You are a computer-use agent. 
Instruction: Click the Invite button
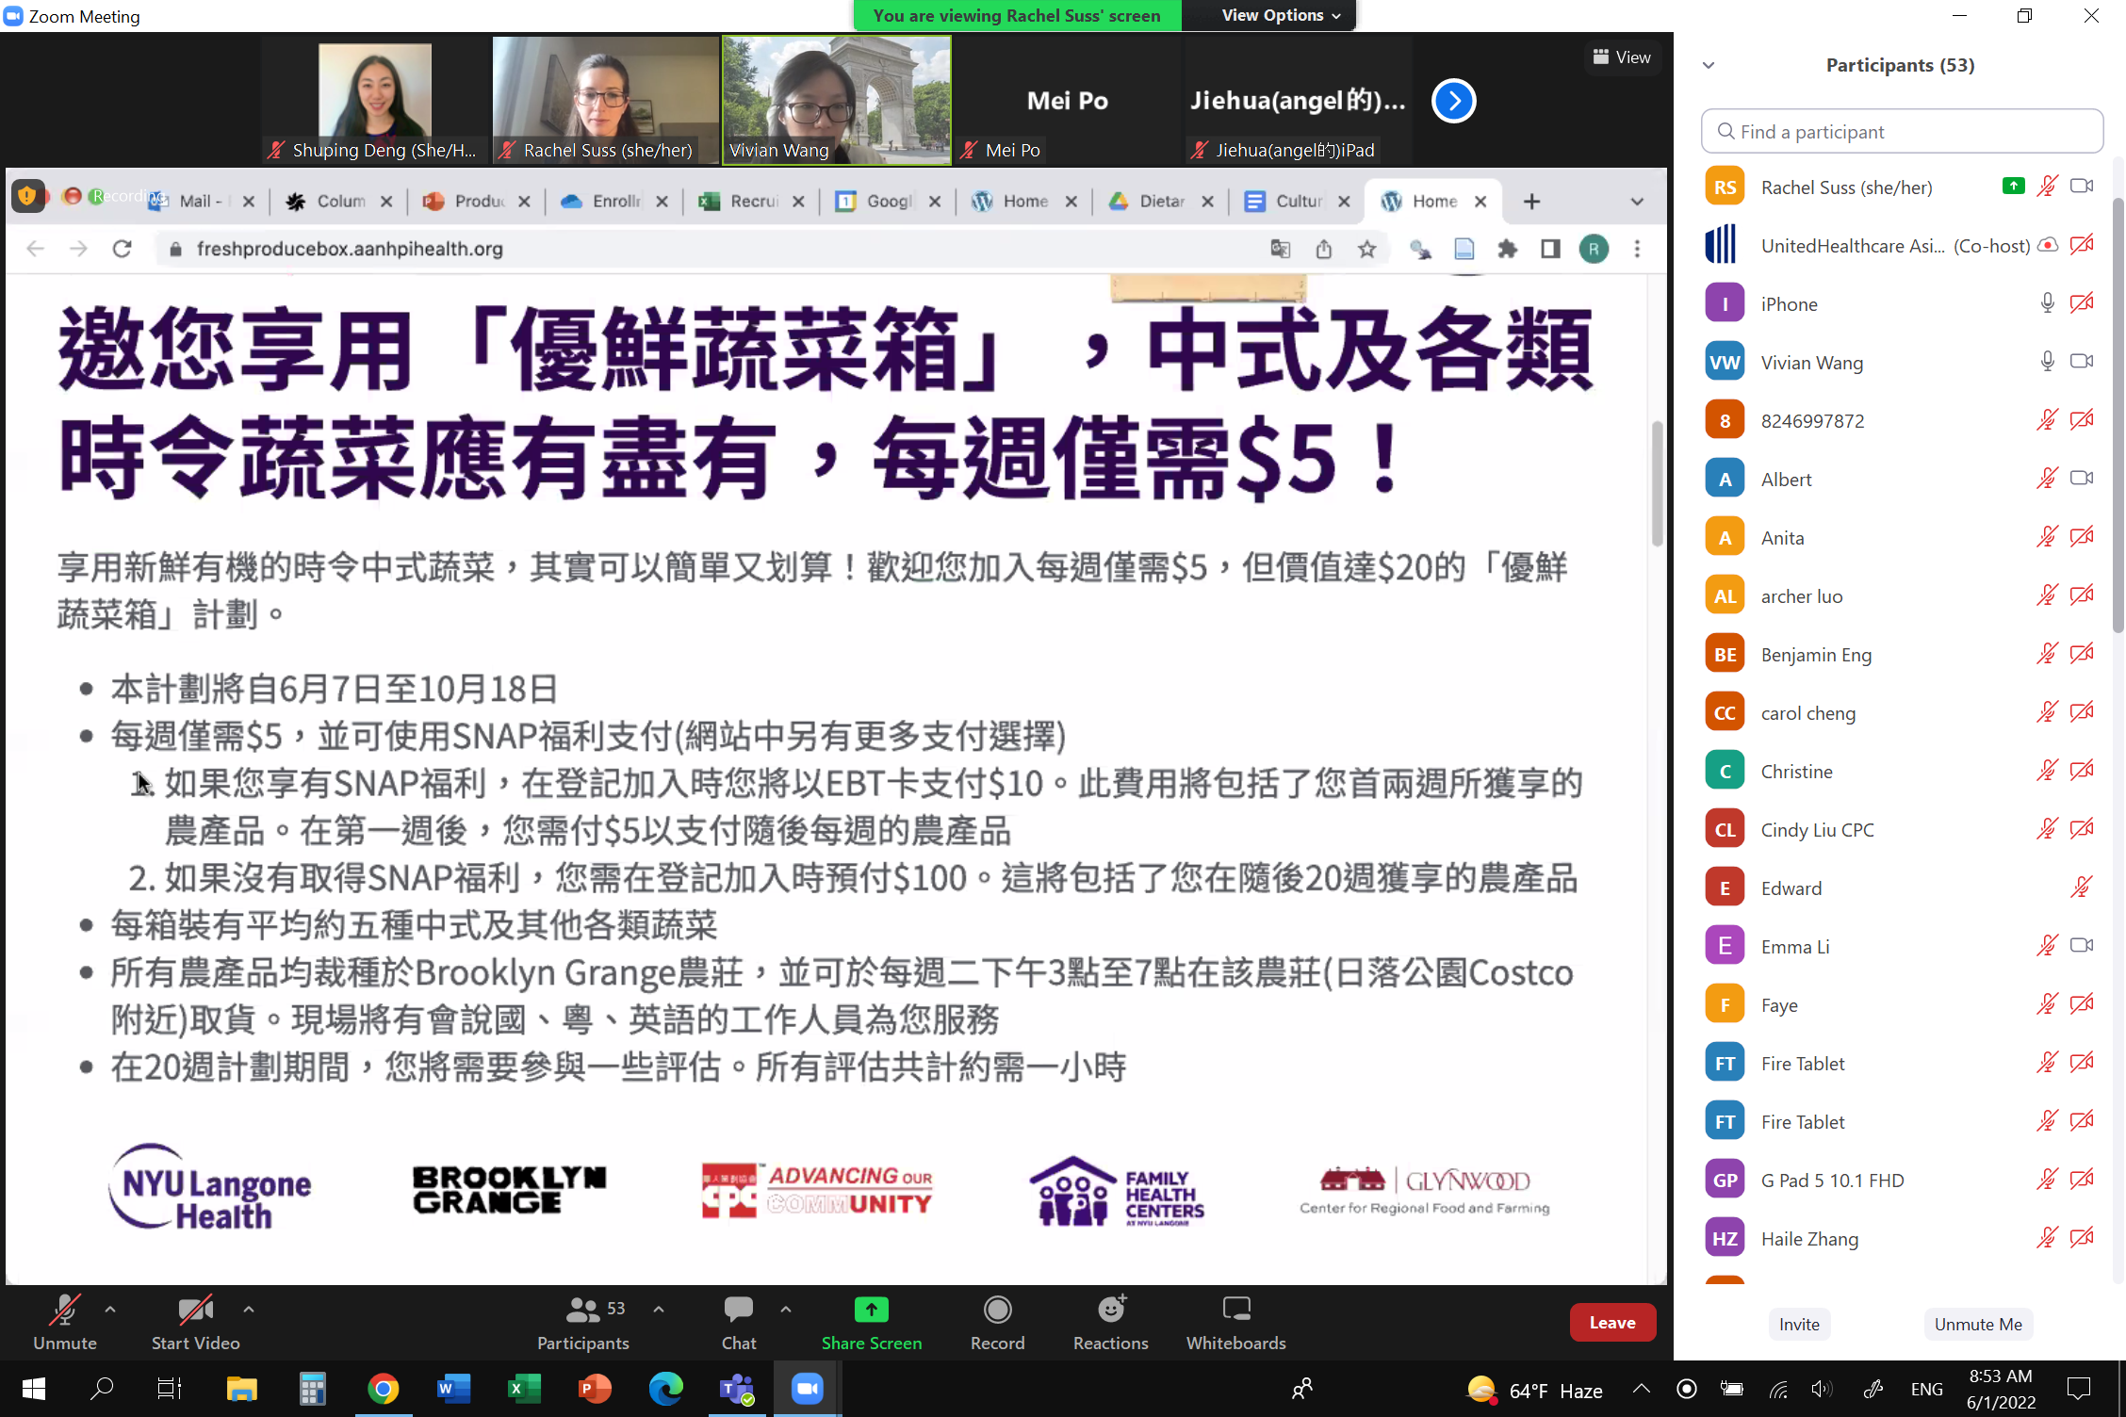[1798, 1324]
